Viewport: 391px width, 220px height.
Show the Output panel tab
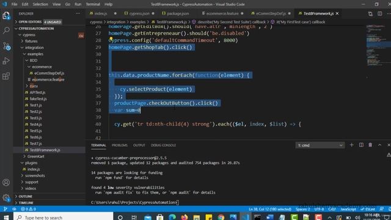tap(139, 145)
